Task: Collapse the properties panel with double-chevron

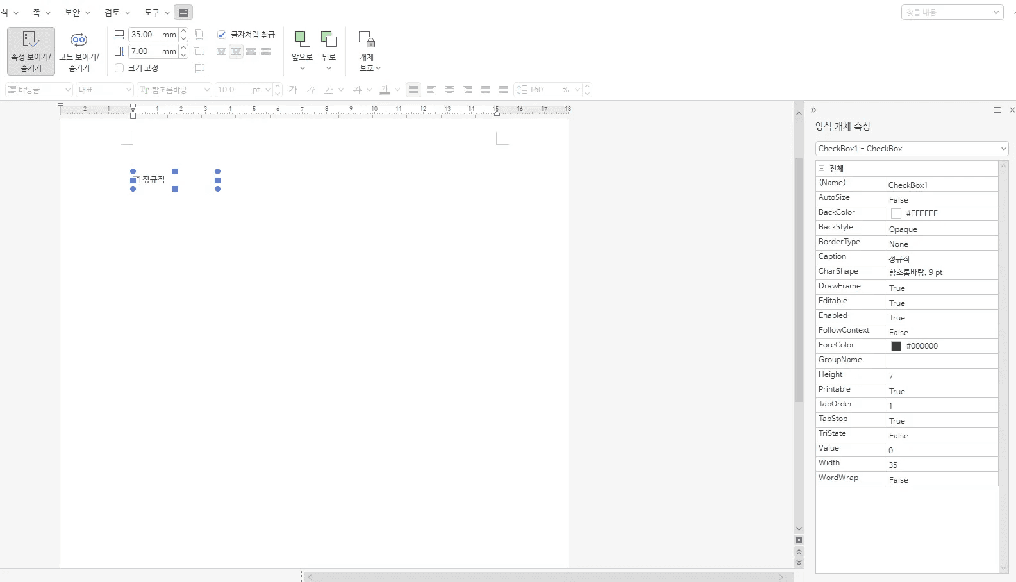Action: [x=813, y=110]
